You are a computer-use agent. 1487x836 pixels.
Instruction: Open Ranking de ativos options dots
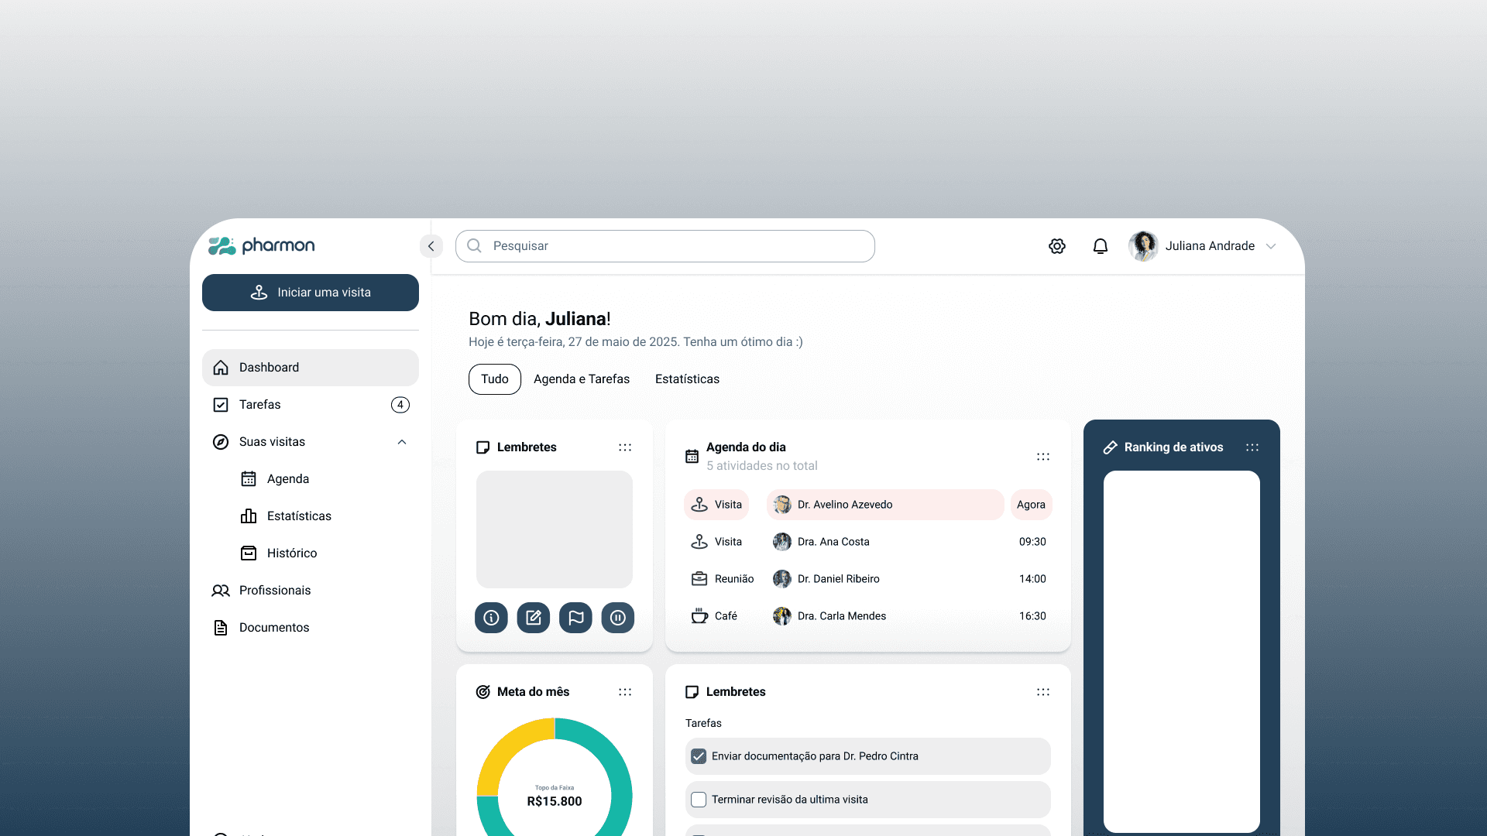pos(1252,447)
